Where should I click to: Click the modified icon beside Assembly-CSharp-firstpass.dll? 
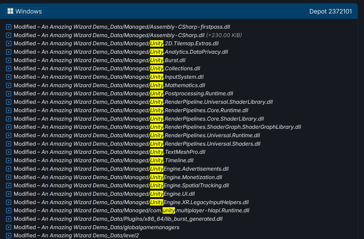point(8,27)
